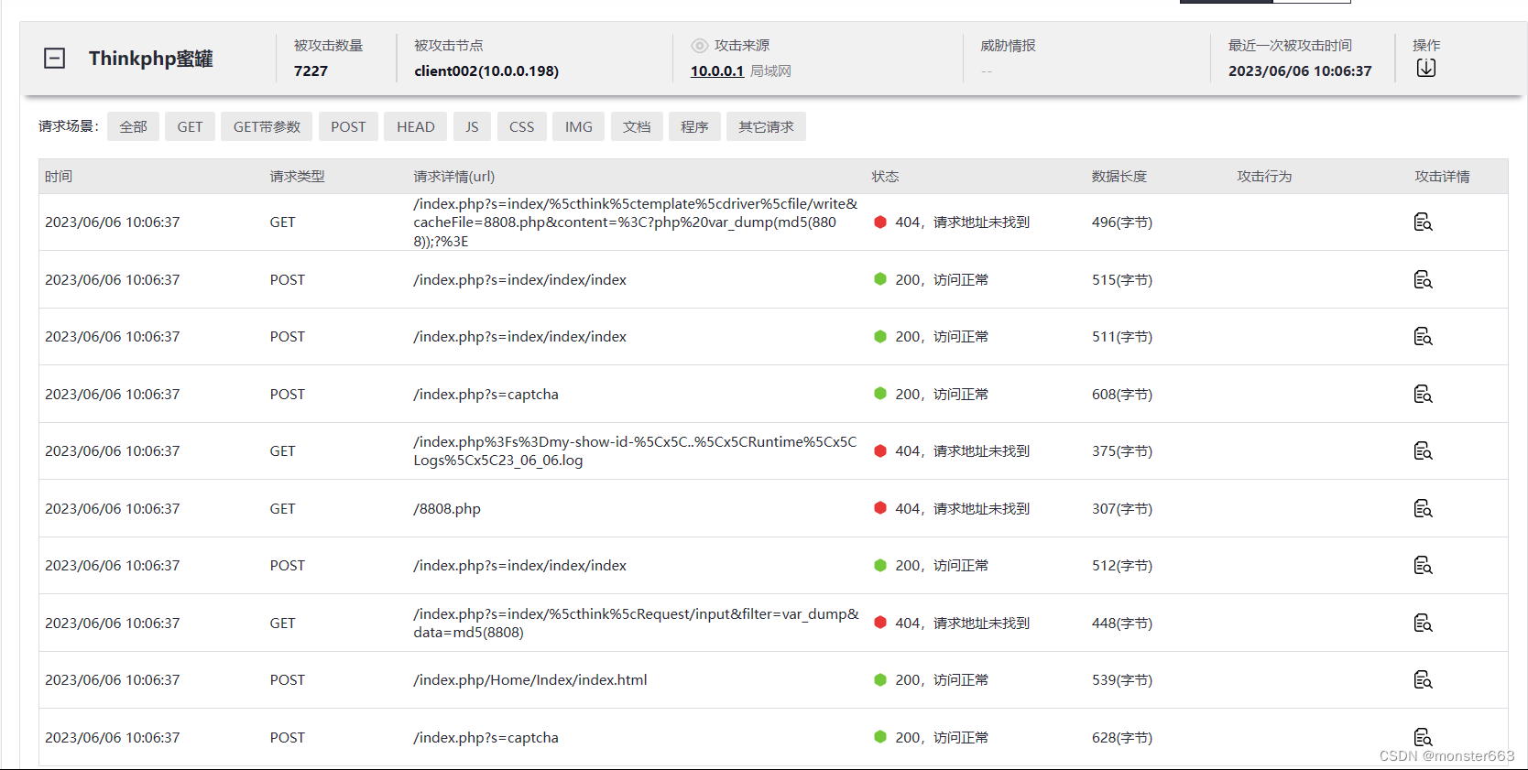The height and width of the screenshot is (770, 1528).
Task: Select the GET带参数 request filter
Action: click(267, 126)
